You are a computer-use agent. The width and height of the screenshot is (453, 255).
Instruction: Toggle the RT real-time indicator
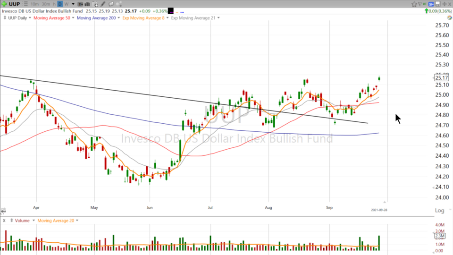pyautogui.click(x=425, y=4)
